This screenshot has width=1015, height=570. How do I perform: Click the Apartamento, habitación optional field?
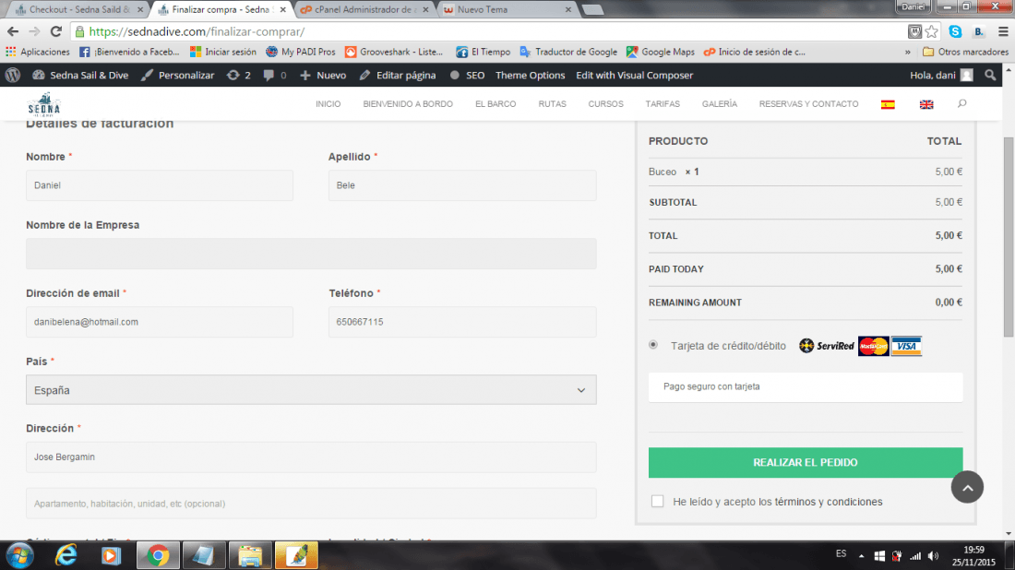(311, 504)
